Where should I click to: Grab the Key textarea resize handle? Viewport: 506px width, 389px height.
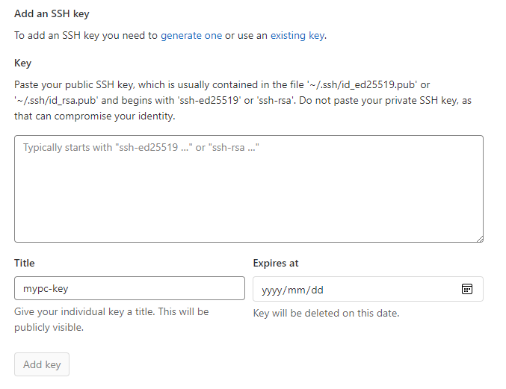pos(480,239)
